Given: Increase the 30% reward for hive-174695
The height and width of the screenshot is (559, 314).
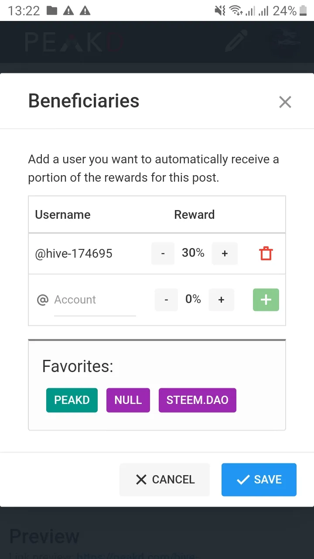Looking at the screenshot, I should (225, 253).
